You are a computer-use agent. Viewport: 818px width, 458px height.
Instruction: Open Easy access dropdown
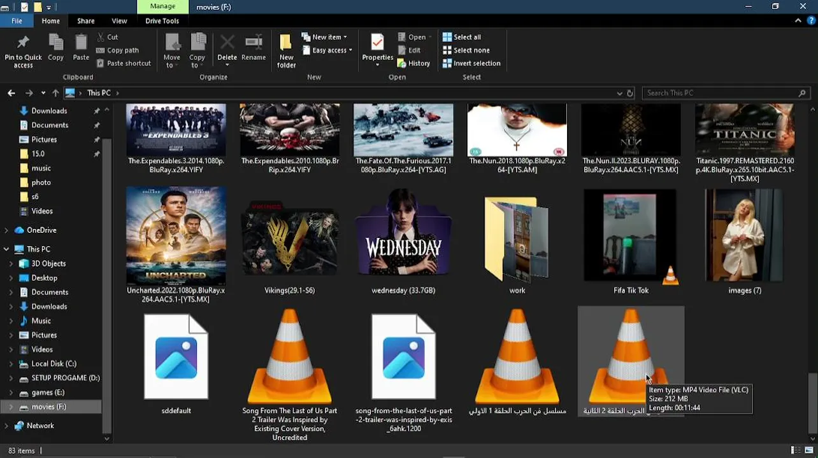point(327,50)
